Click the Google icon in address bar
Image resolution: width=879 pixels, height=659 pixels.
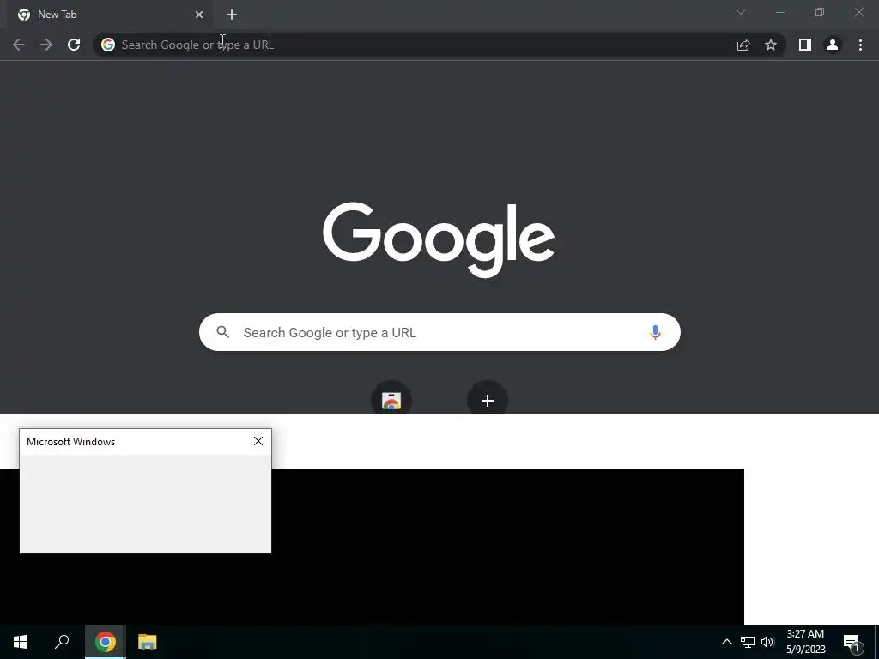coord(108,45)
